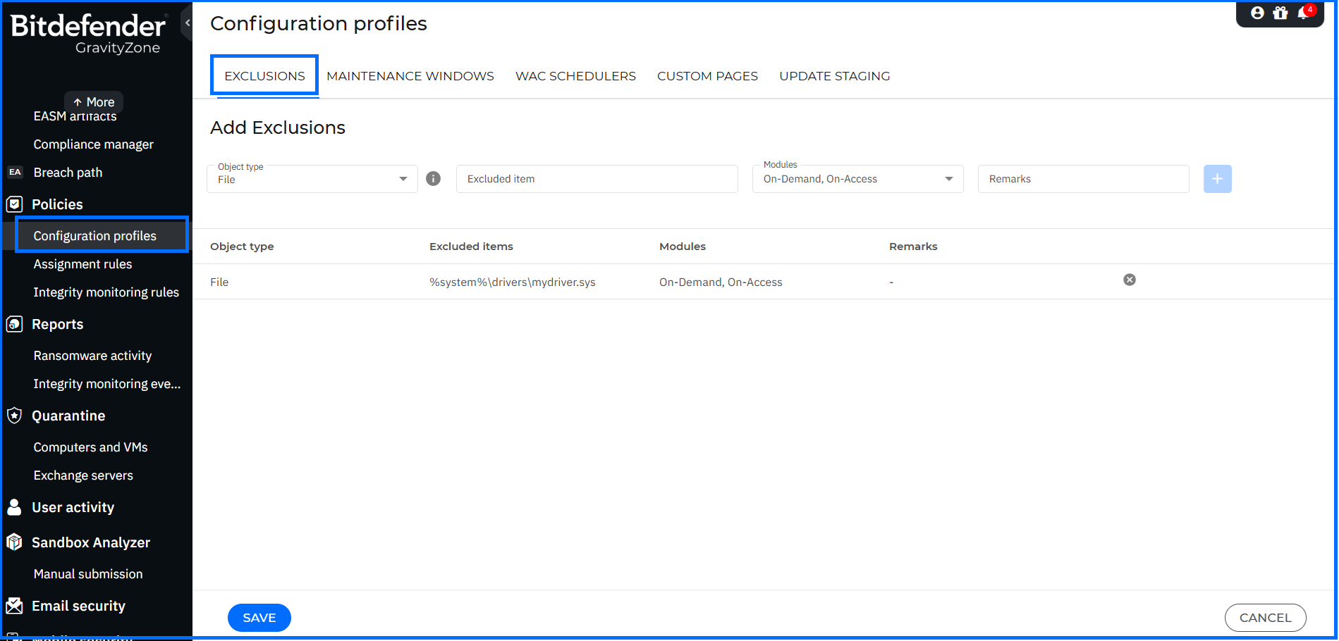Open Breach path in sidebar

point(68,173)
